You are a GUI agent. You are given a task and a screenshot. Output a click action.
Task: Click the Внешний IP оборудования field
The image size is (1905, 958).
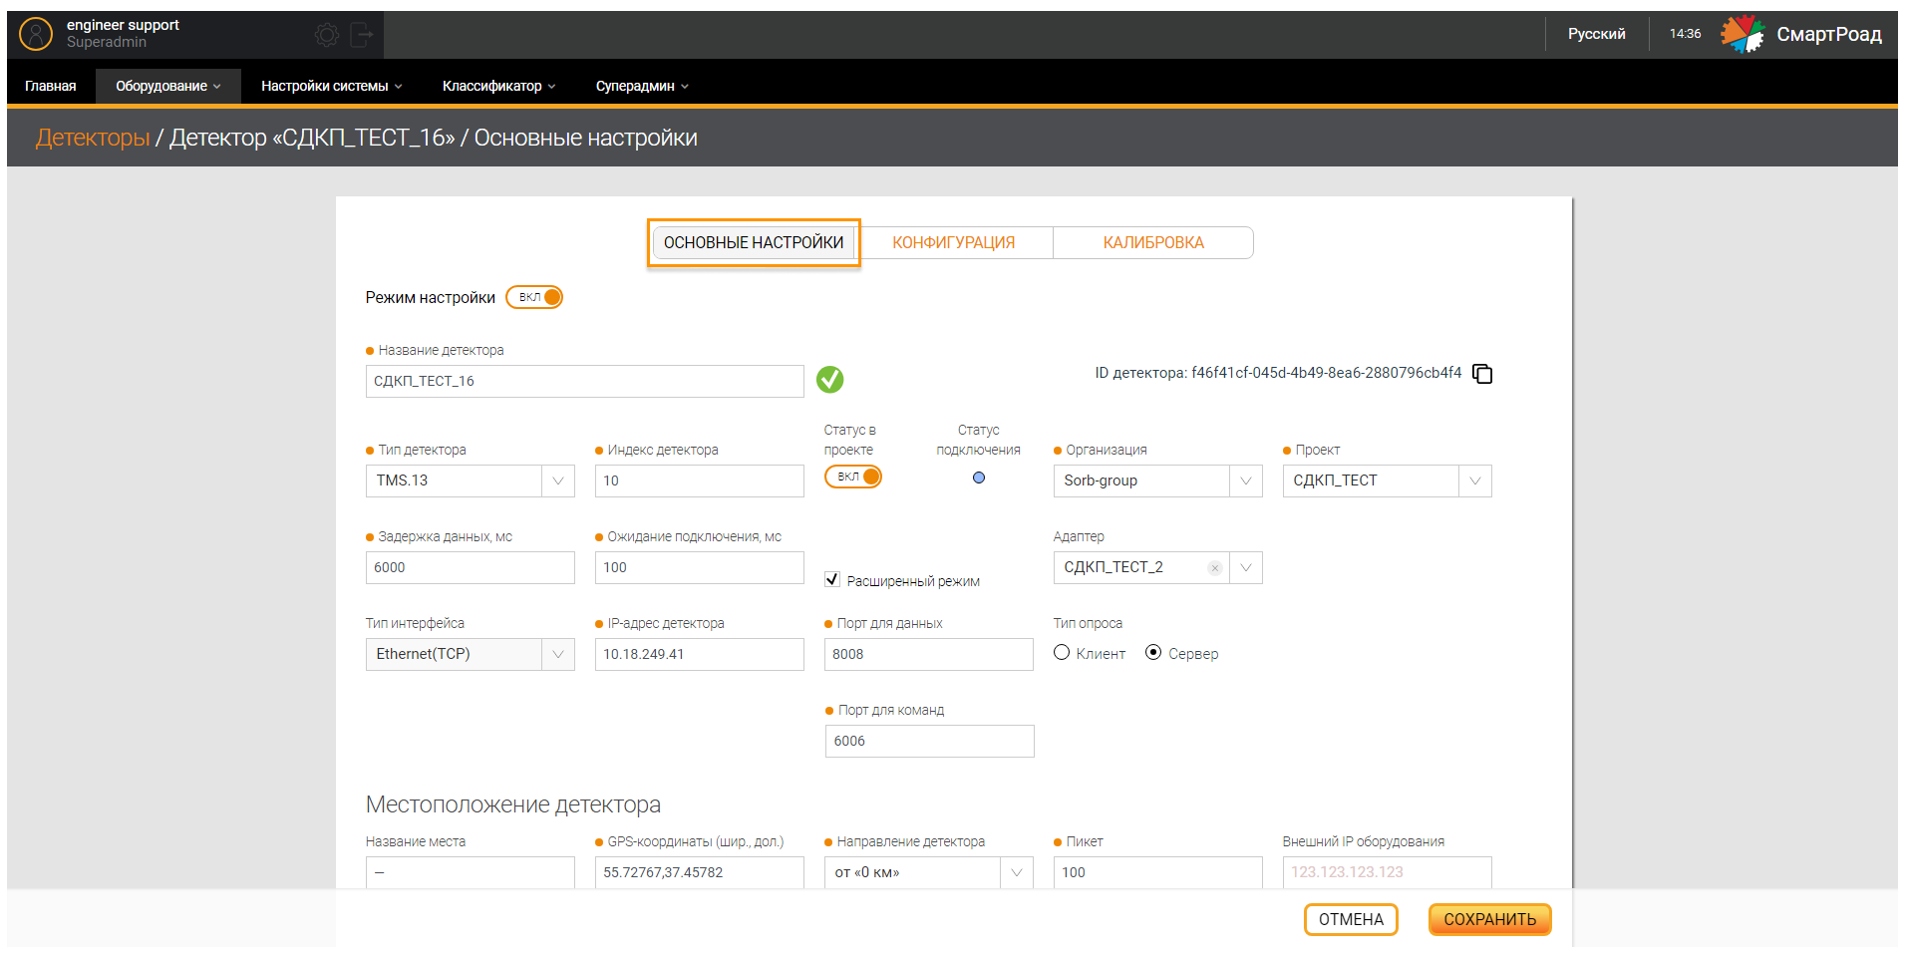1388,872
